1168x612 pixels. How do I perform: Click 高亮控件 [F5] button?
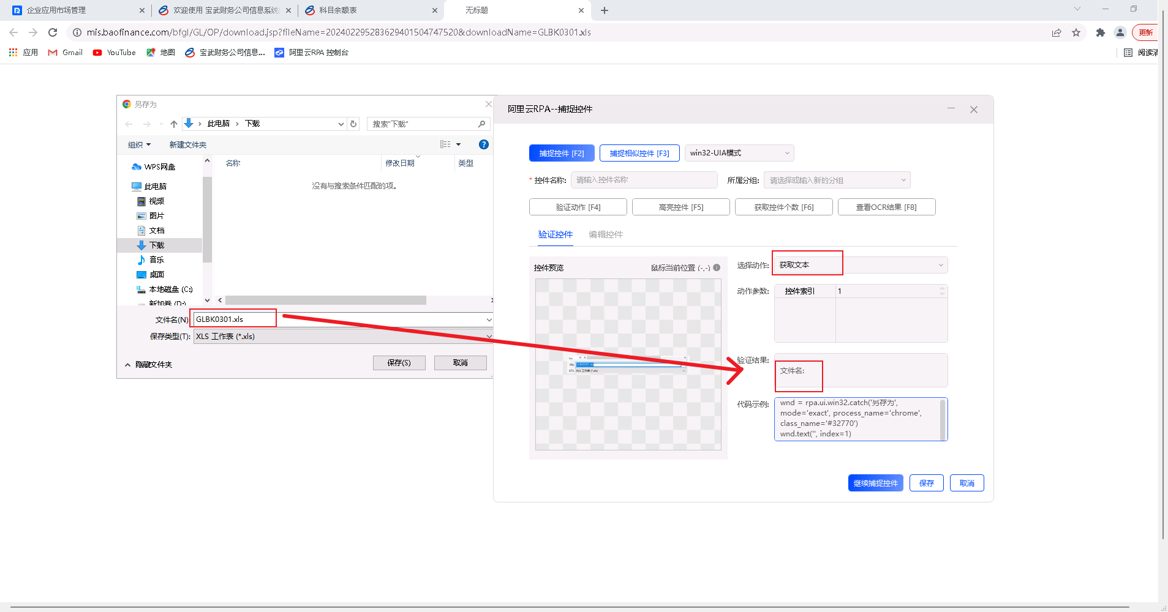coord(681,207)
